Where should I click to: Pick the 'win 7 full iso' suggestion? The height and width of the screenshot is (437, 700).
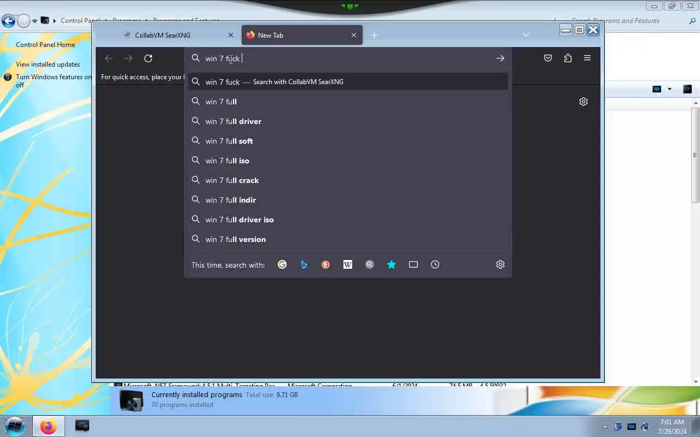click(348, 161)
